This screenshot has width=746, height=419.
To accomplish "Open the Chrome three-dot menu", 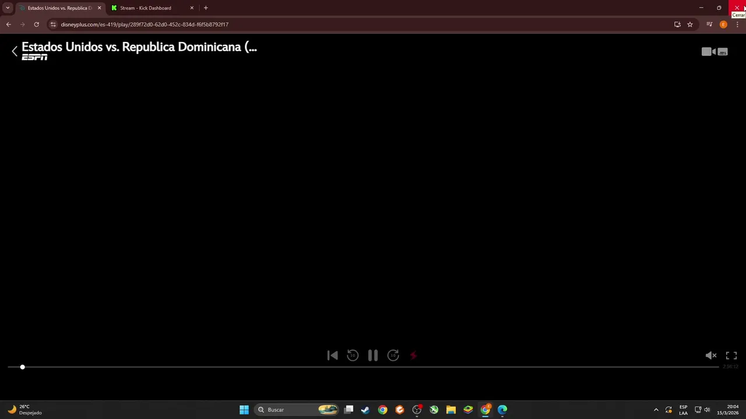I will coord(737,24).
